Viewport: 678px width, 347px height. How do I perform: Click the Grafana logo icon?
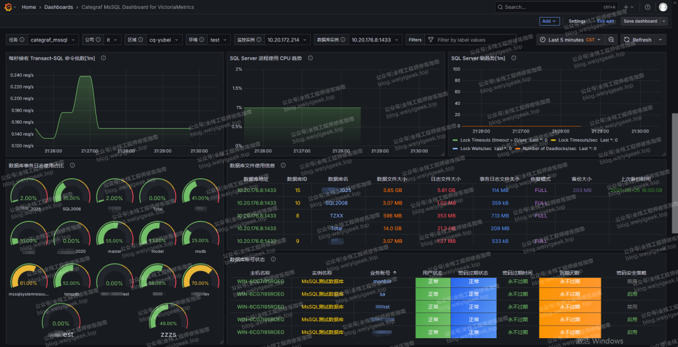pos(9,7)
